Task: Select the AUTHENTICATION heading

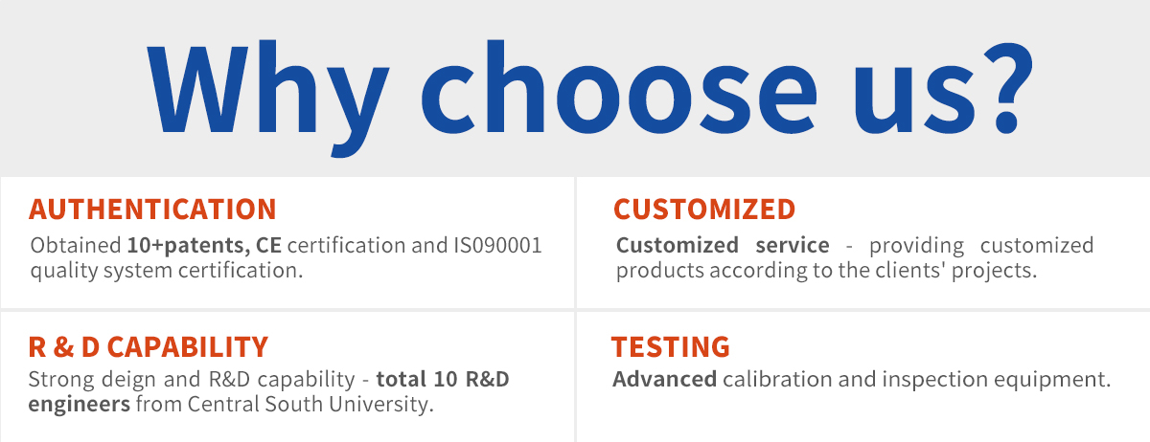Action: pyautogui.click(x=152, y=210)
